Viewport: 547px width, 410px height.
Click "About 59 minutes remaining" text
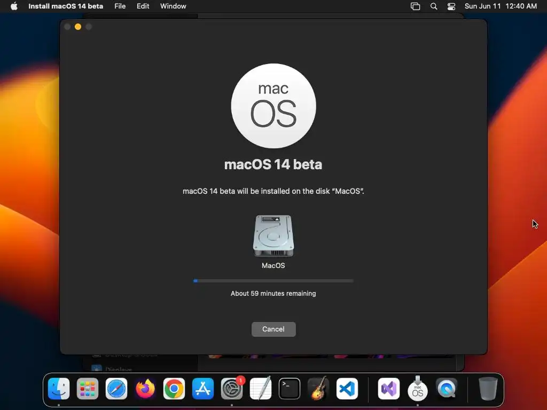273,294
